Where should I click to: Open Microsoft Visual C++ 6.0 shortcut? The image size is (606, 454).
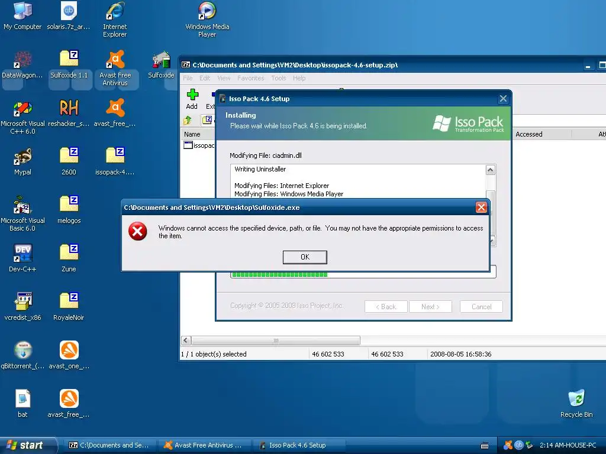pyautogui.click(x=22, y=116)
